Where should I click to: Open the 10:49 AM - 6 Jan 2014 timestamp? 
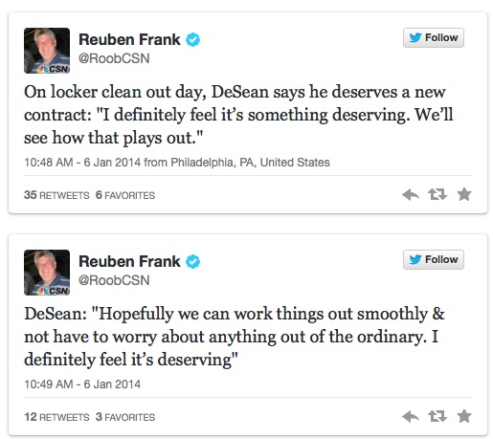point(82,384)
